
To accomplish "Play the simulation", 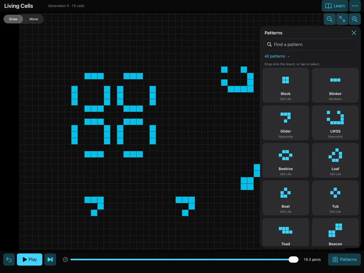I will pos(29,260).
